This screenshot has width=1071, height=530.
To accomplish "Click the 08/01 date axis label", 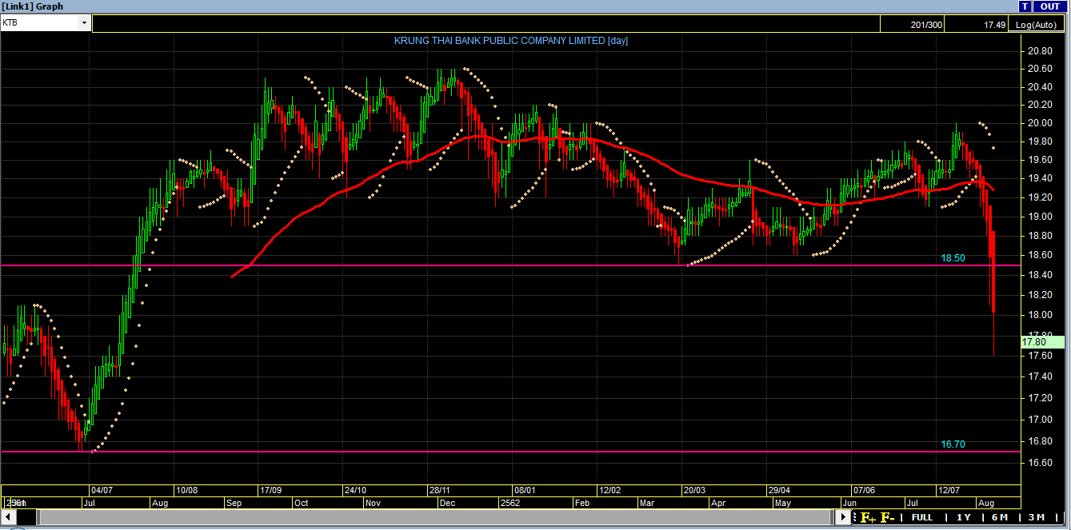I will 525,490.
